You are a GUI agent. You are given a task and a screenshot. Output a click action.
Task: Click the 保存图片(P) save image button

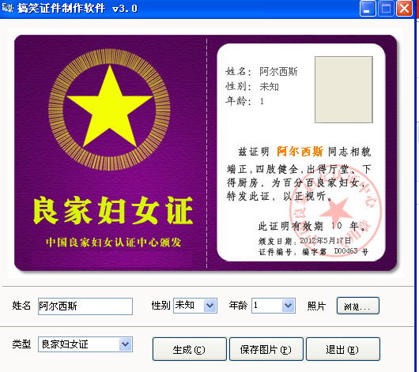point(266,349)
